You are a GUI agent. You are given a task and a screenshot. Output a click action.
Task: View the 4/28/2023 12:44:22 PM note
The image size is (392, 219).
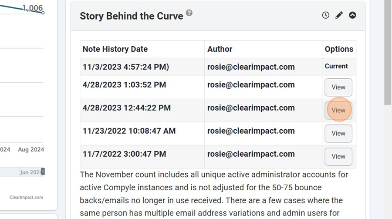[338, 110]
